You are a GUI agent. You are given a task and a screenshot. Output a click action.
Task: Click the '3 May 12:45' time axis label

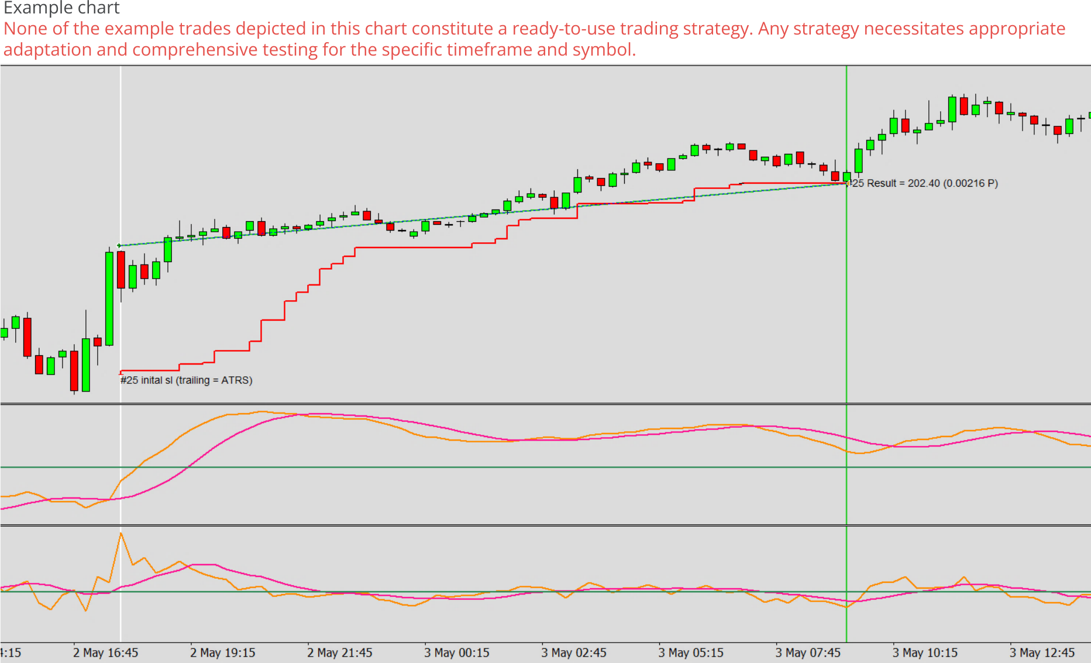click(x=1042, y=652)
